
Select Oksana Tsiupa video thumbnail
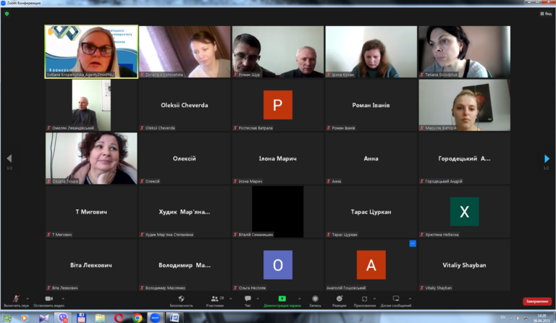tap(91, 159)
